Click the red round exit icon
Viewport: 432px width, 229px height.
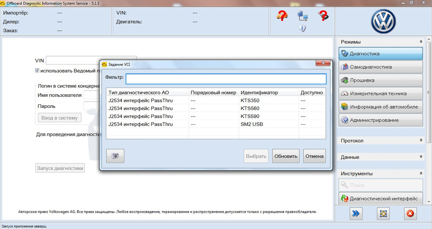(410, 213)
